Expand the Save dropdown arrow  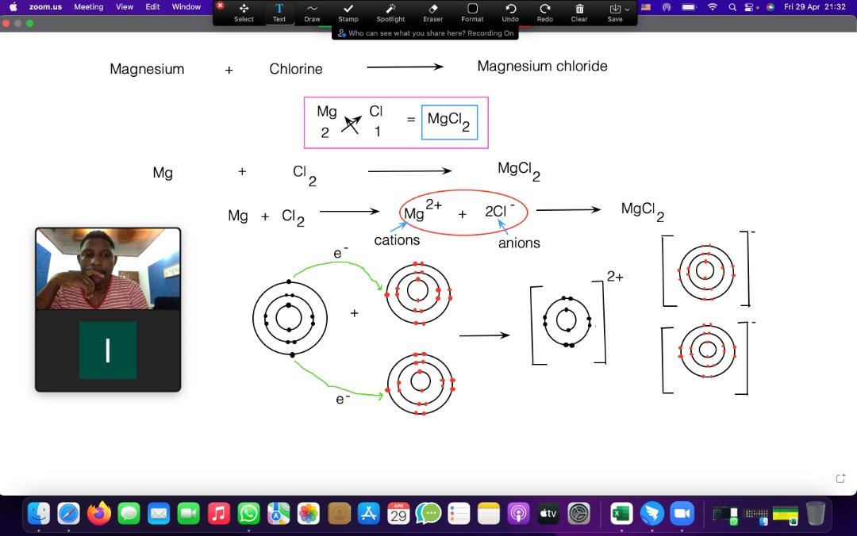pyautogui.click(x=627, y=9)
